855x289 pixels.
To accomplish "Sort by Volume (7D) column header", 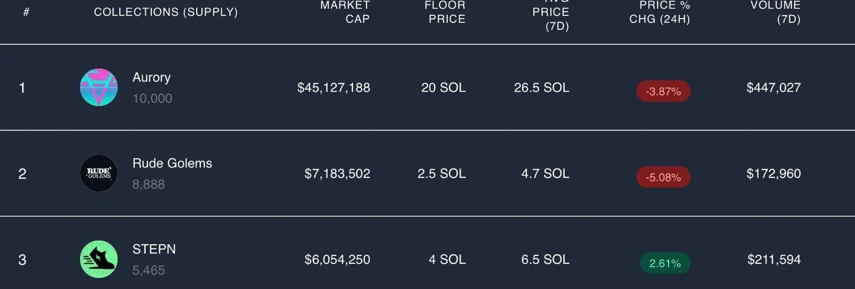I will (x=775, y=12).
